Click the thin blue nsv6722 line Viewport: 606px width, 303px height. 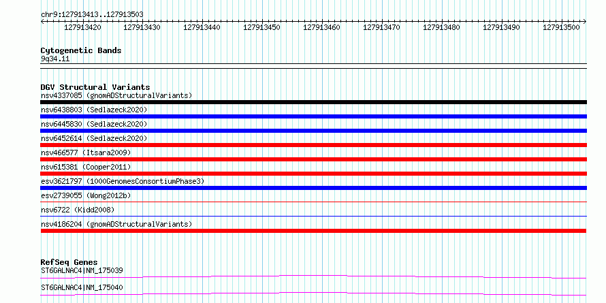pos(313,216)
